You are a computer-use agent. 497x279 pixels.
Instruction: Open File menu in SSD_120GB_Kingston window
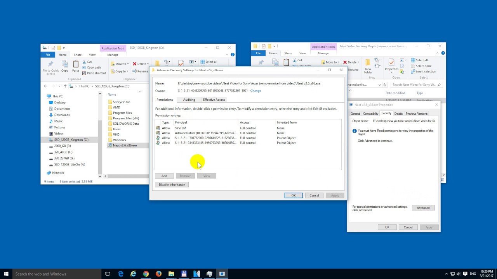pos(48,55)
